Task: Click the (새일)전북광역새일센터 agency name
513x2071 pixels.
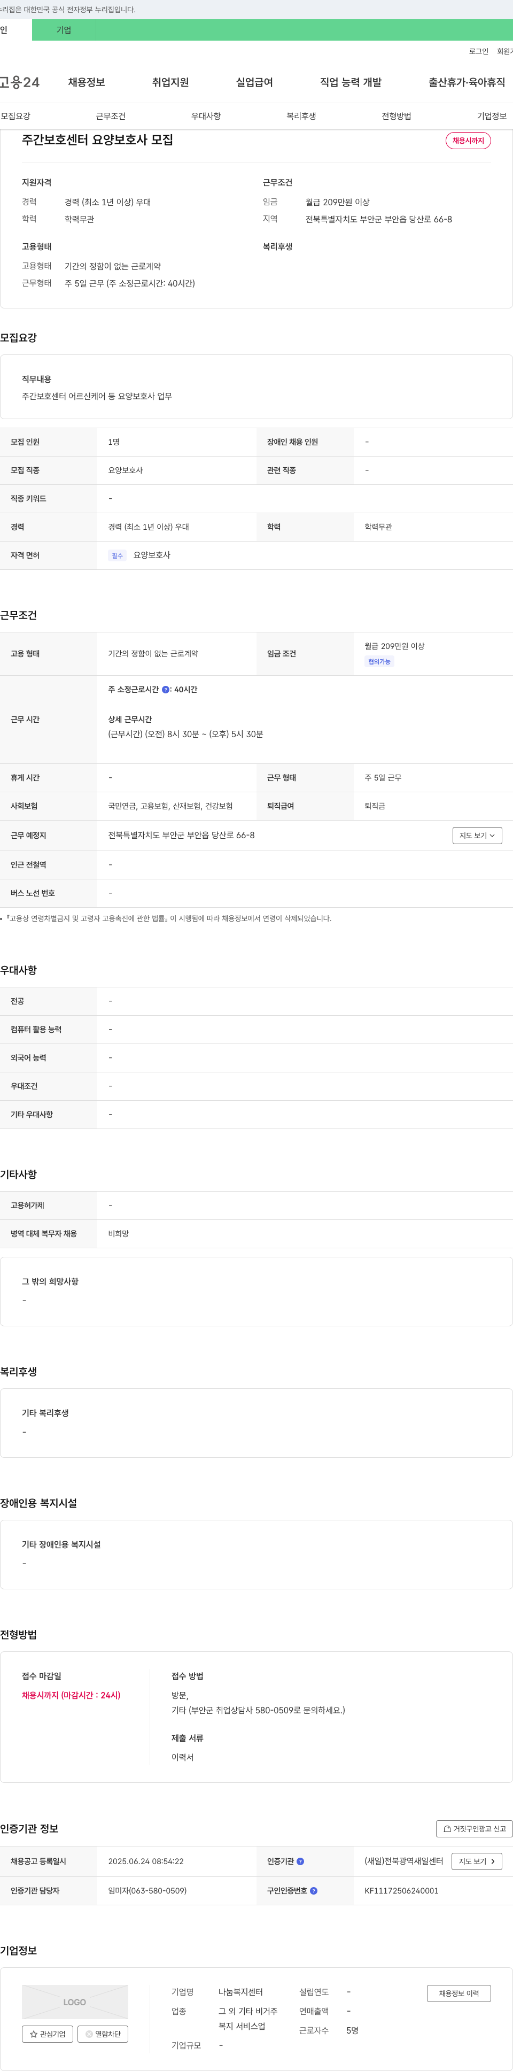Action: click(x=403, y=1861)
